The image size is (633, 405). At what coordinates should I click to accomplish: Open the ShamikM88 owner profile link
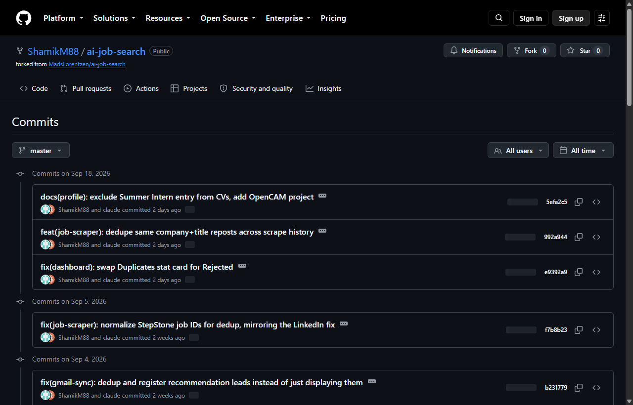click(x=53, y=51)
